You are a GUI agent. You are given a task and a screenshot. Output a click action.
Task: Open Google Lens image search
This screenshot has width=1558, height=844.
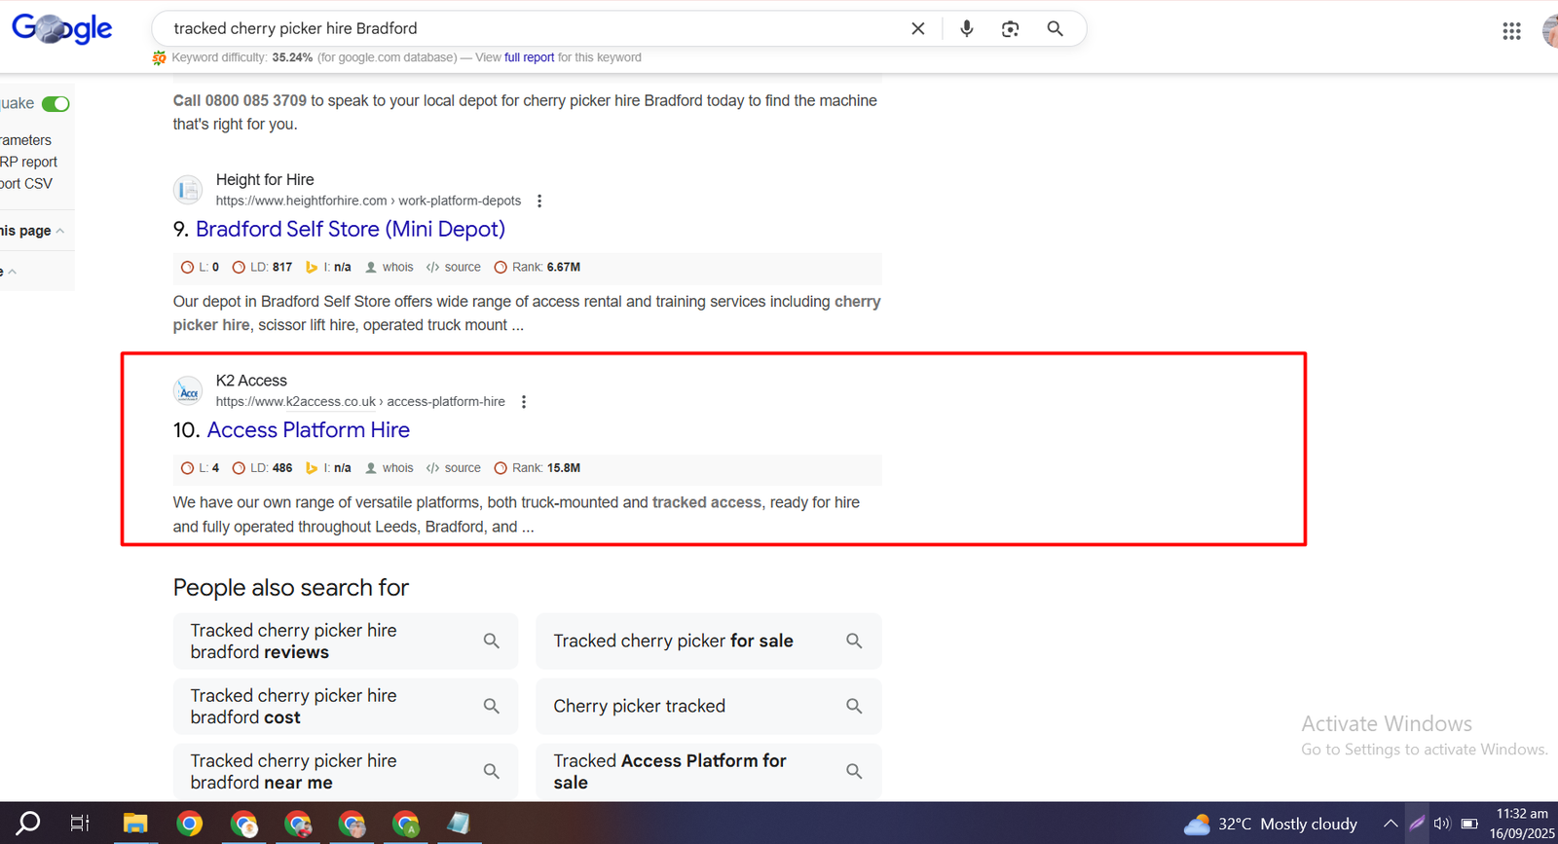1010,29
